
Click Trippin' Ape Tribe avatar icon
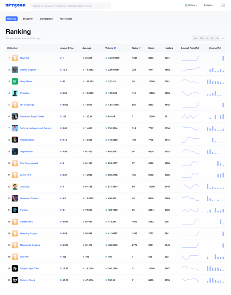[x=15, y=269]
